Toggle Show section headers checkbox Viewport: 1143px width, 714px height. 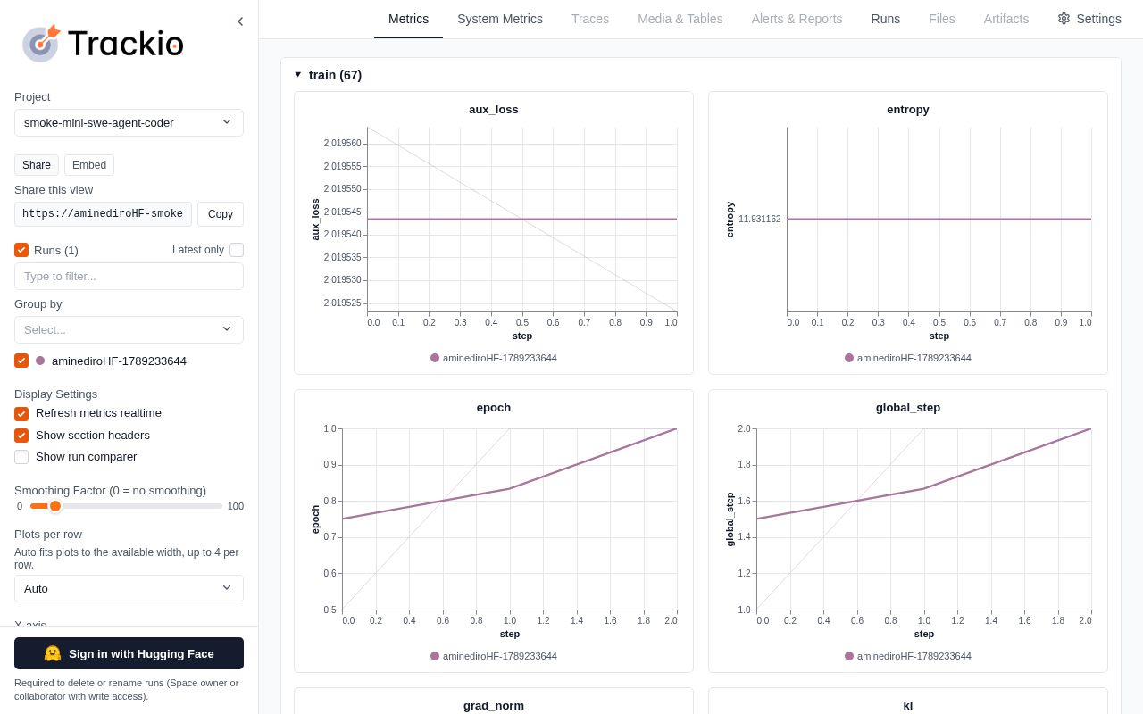(x=21, y=436)
